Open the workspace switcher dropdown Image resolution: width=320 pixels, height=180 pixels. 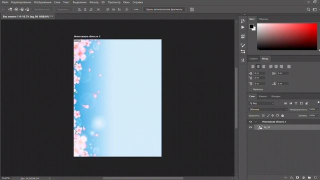[315, 9]
